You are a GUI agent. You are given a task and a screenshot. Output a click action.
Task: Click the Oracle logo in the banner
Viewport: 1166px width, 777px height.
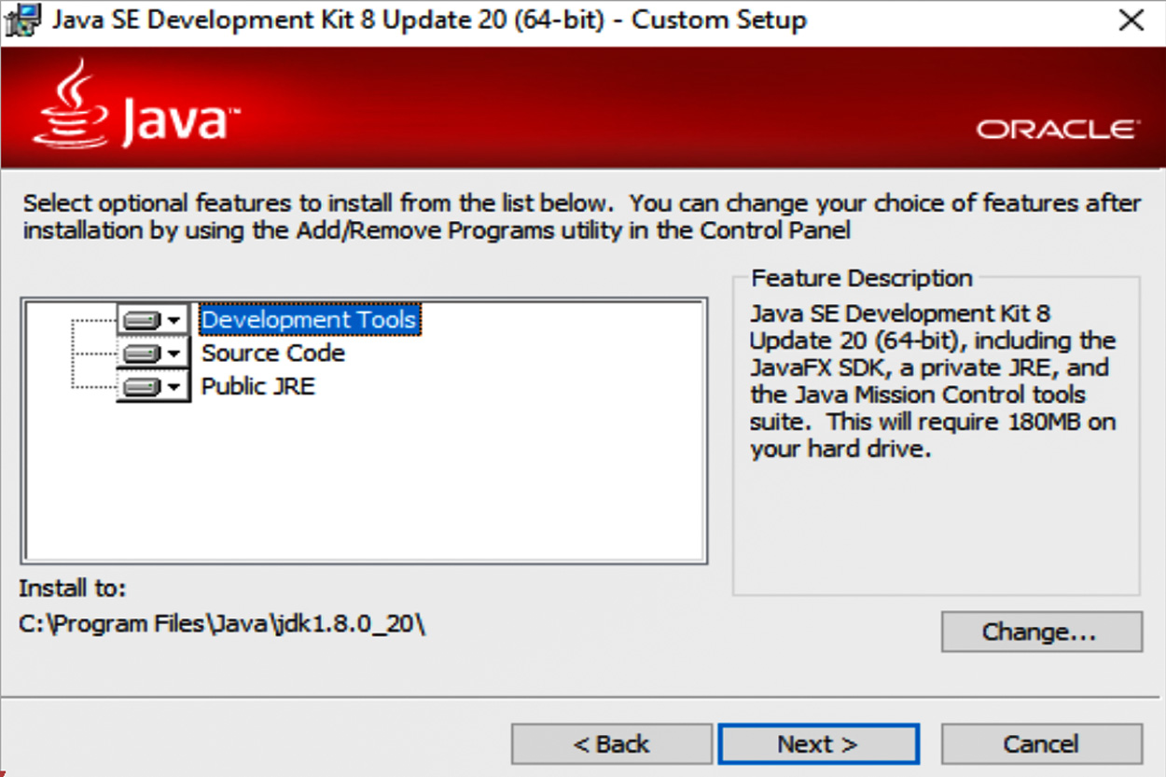point(1059,129)
